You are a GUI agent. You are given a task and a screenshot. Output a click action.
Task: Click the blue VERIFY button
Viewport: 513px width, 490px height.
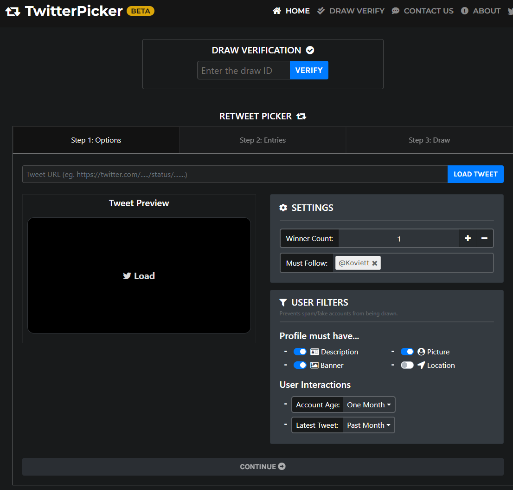[x=309, y=70]
